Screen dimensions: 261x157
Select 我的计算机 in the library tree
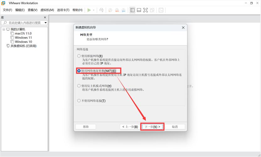18,29
